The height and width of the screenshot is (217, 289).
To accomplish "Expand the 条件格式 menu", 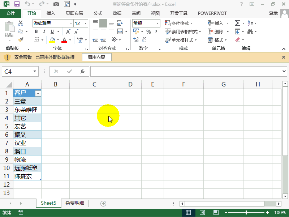I will [x=178, y=23].
